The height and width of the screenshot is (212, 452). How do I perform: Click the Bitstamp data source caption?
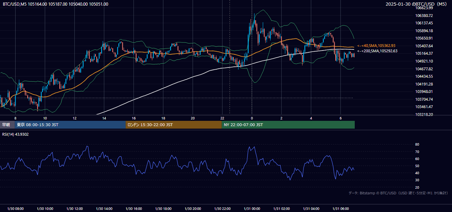[398, 193]
